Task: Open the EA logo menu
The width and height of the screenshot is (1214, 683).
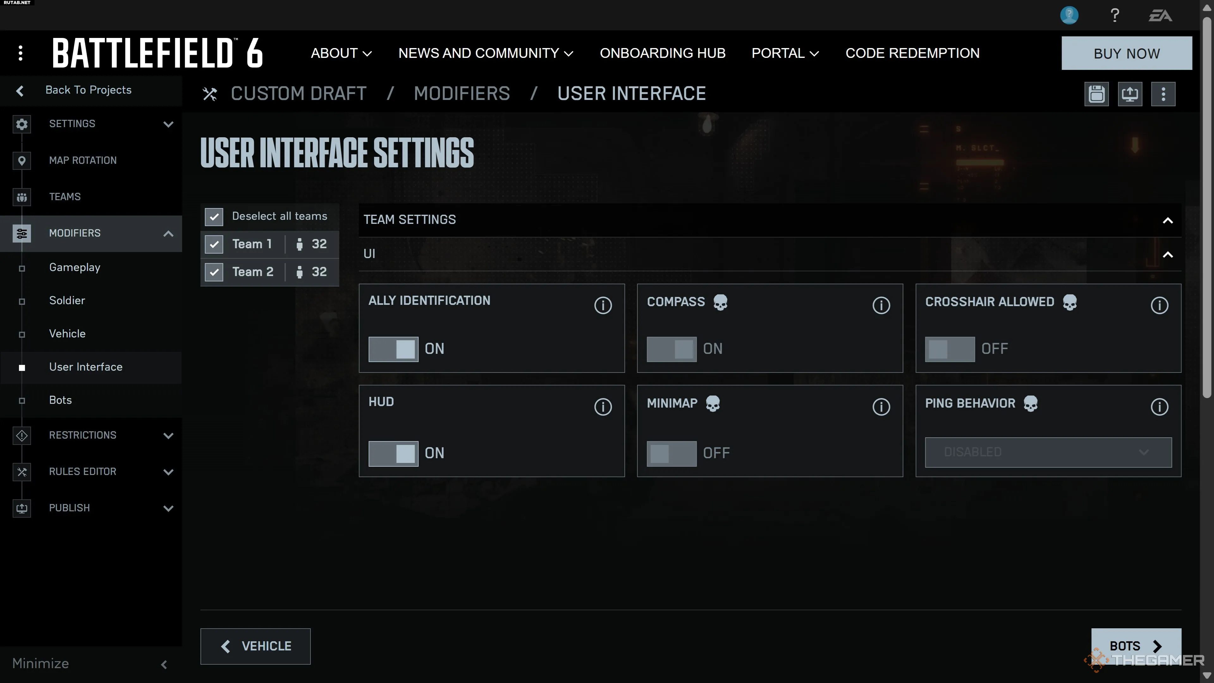Action: (x=1160, y=15)
